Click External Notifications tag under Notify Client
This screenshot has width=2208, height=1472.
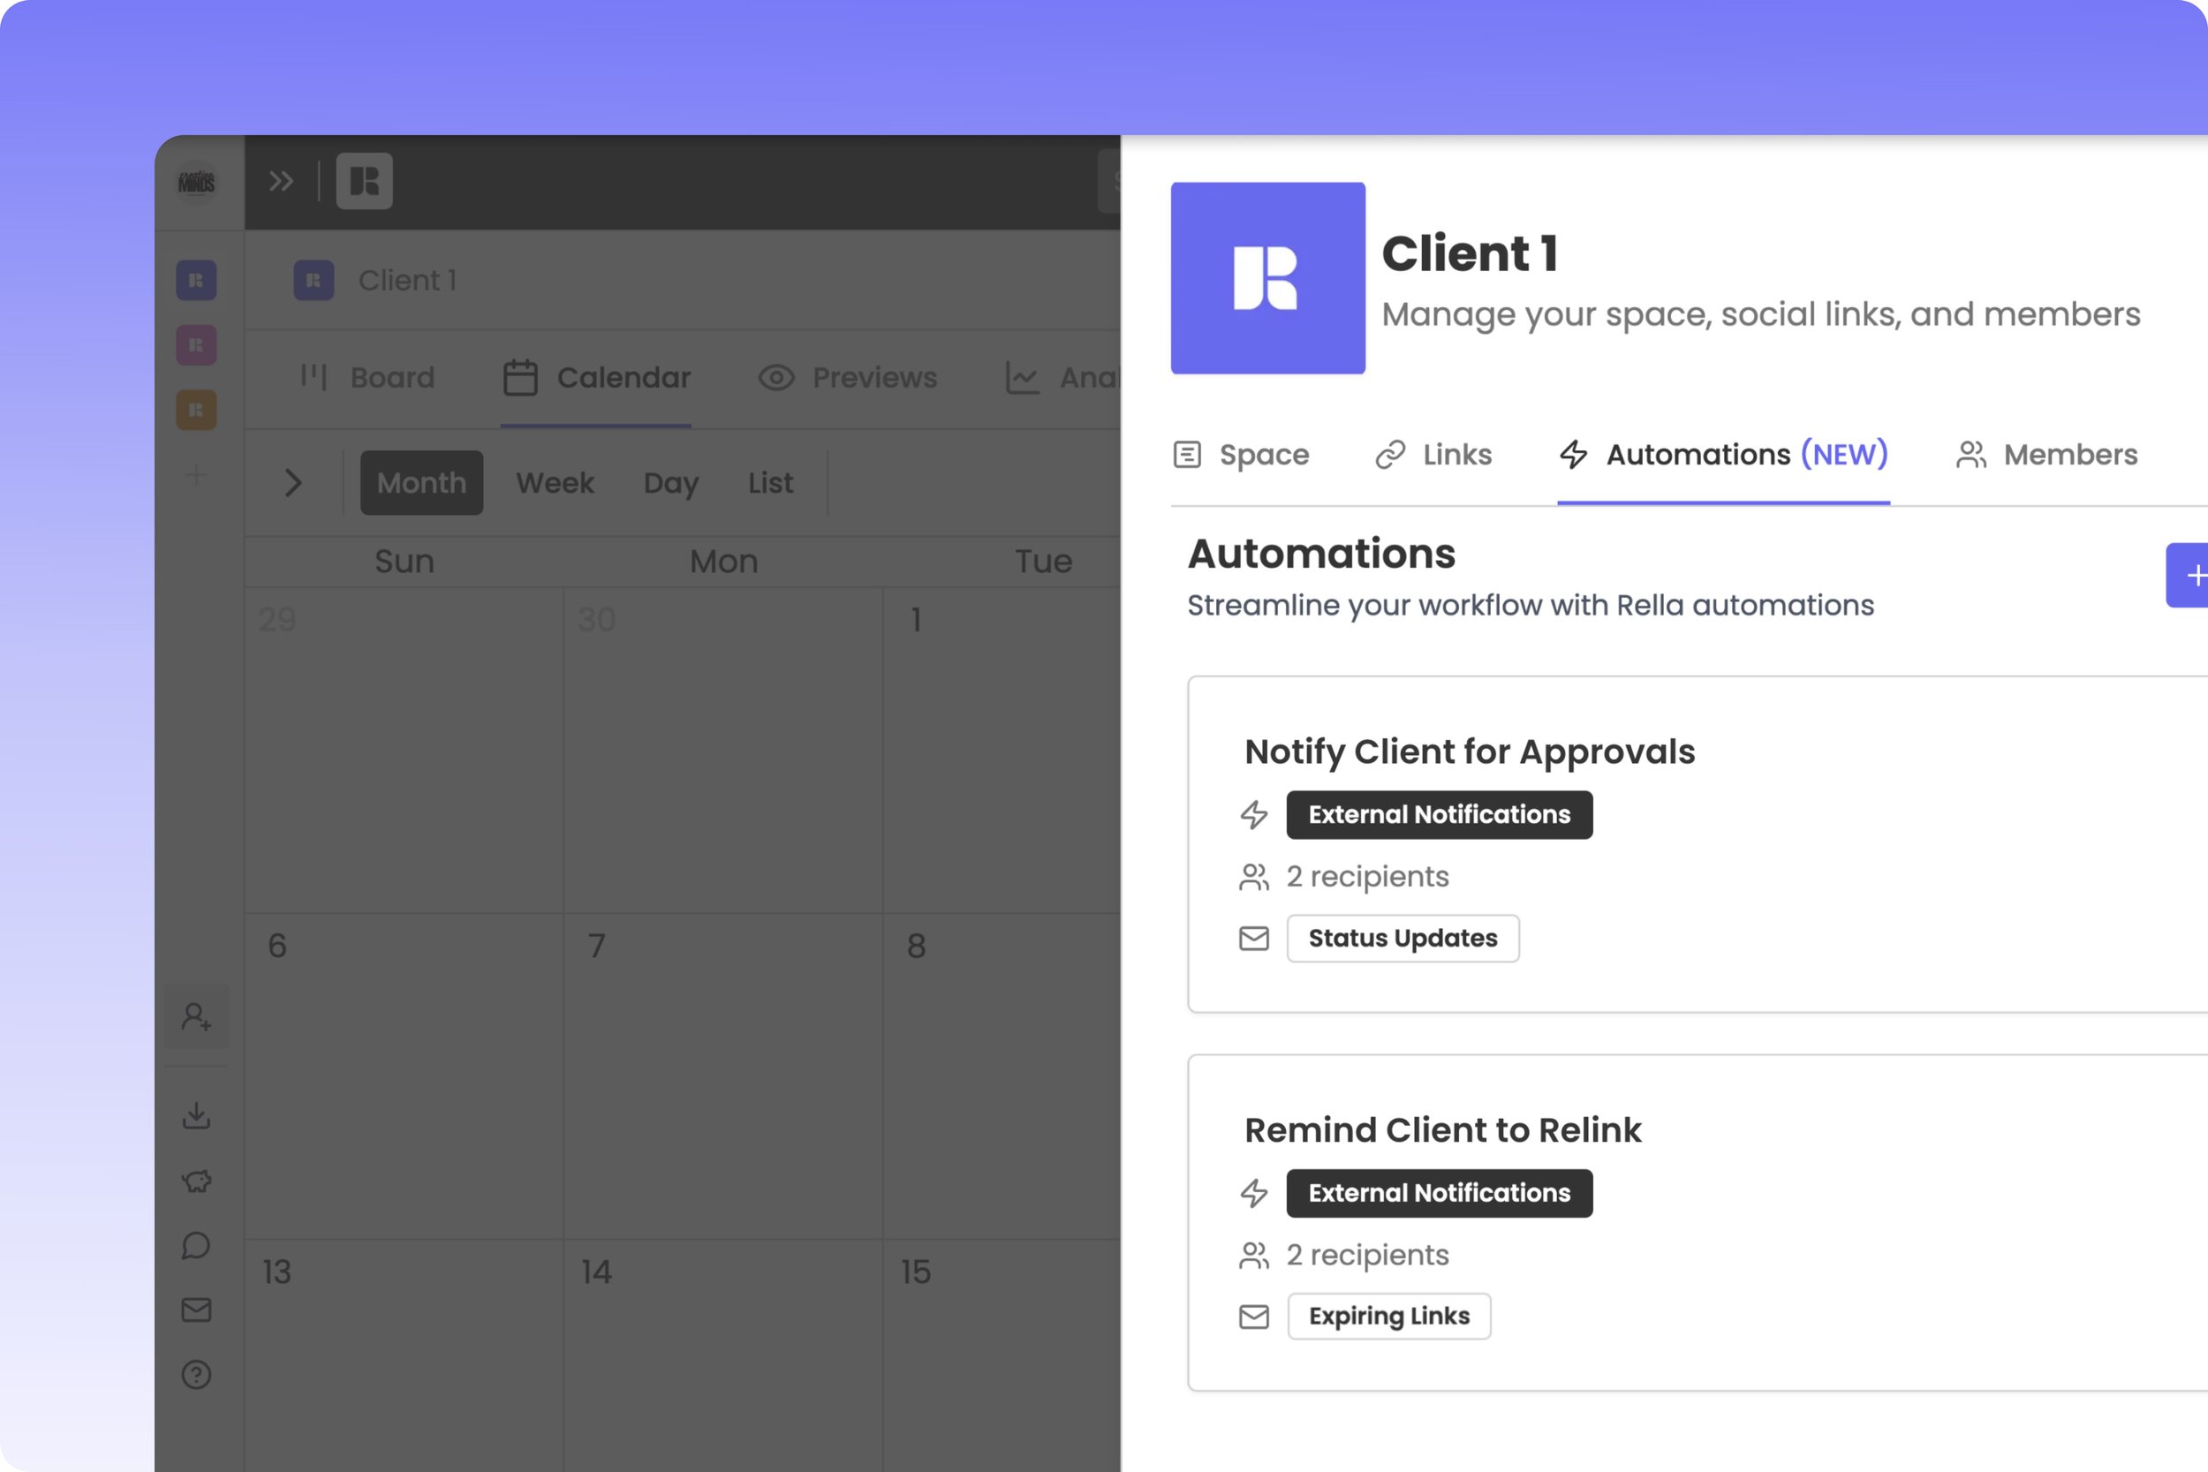pyautogui.click(x=1439, y=815)
